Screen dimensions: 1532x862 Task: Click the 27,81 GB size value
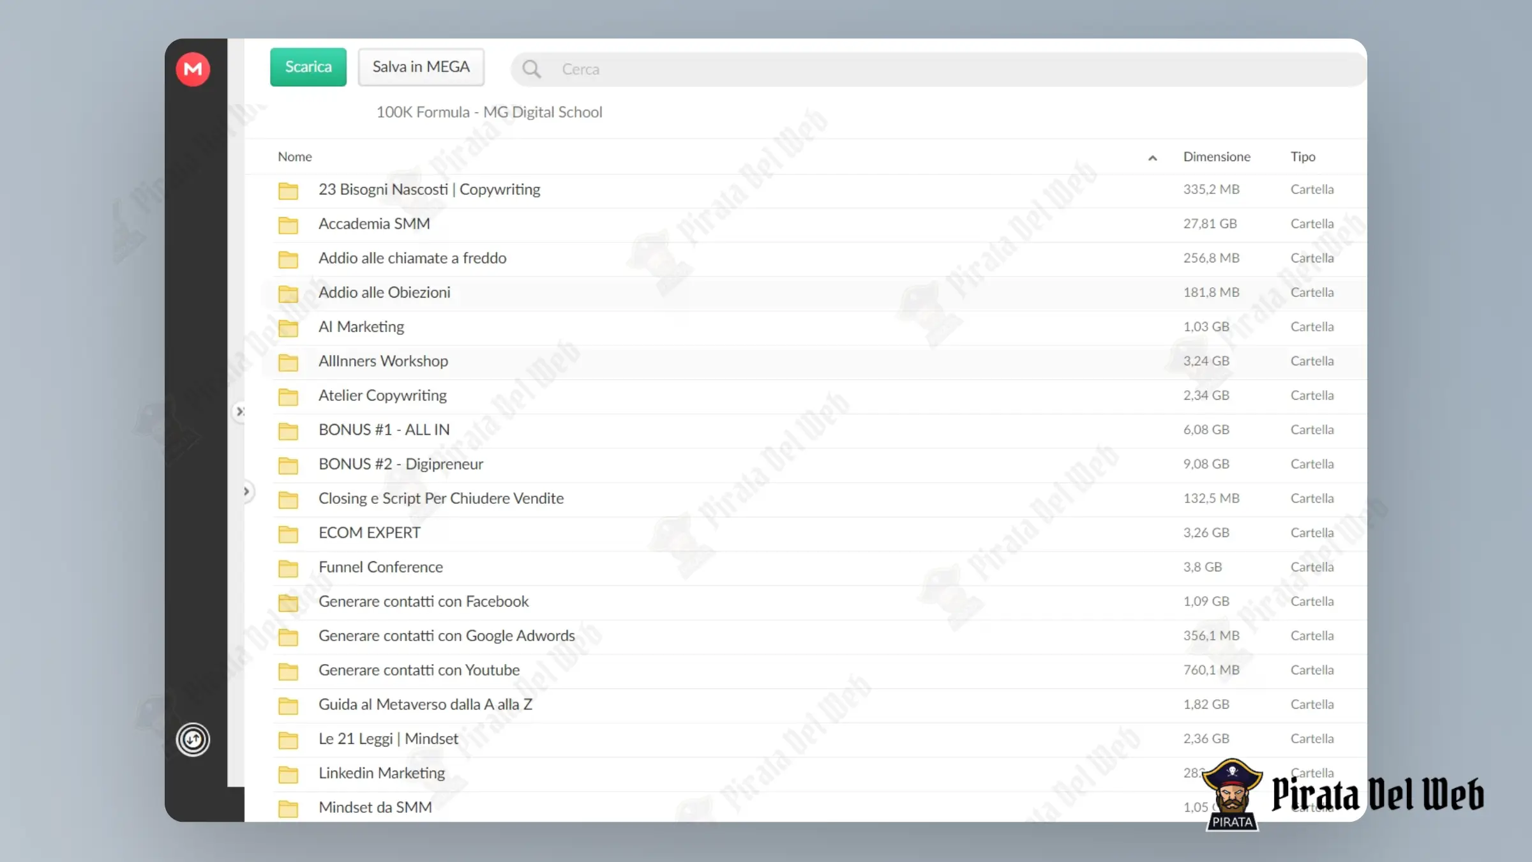pos(1210,223)
